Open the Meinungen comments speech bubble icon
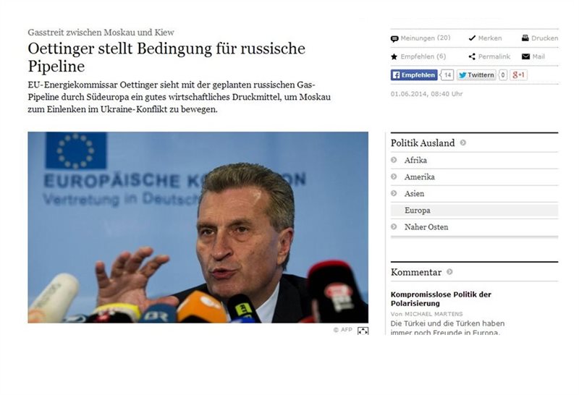 point(394,39)
